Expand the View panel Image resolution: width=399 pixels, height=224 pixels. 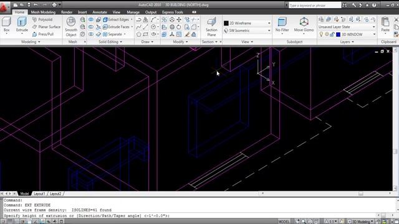point(247,42)
